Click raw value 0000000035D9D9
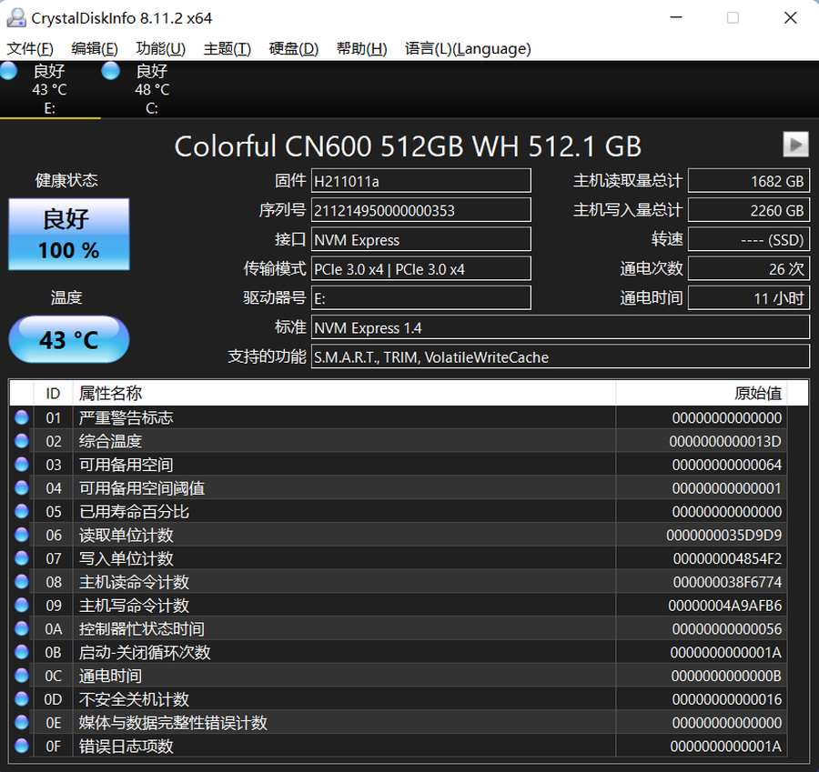This screenshot has height=772, width=819. [724, 535]
